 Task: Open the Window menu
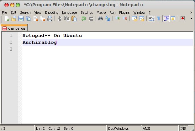(x=139, y=13)
